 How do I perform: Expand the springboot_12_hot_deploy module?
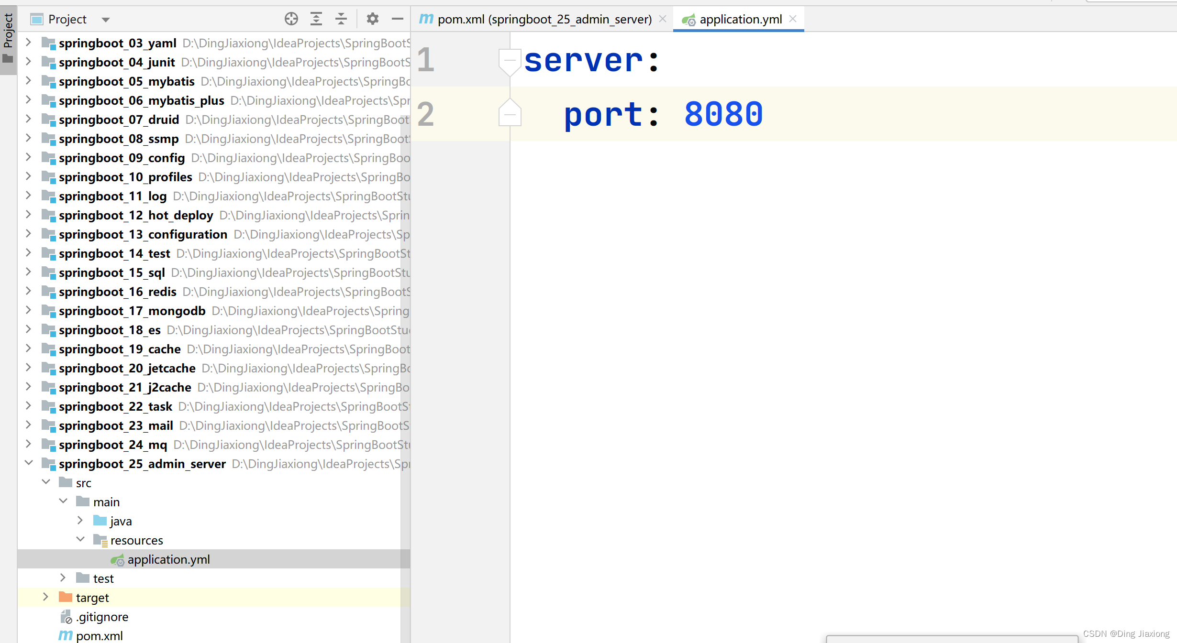[x=28, y=214]
